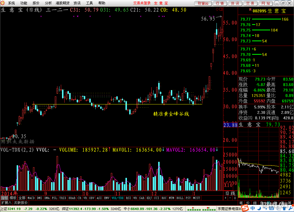Switch indicator to RSI

pyautogui.click(x=128, y=198)
